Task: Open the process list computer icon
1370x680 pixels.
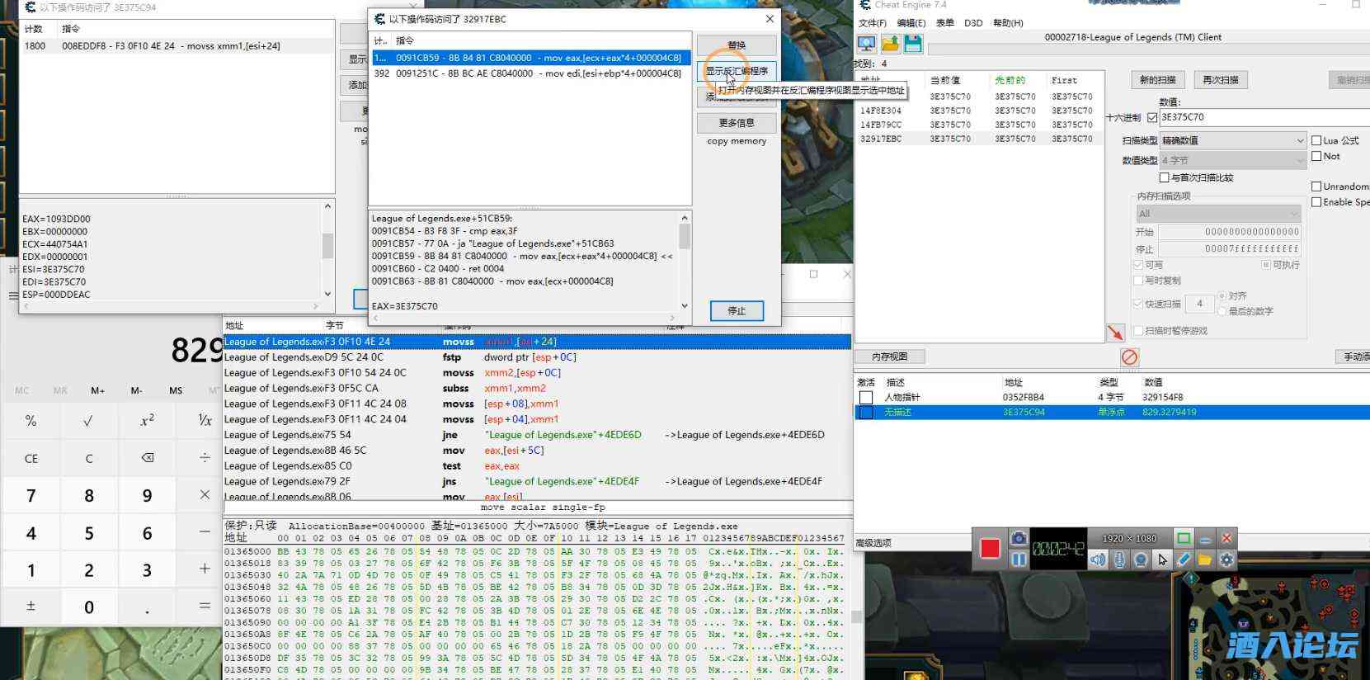Action: click(x=867, y=45)
